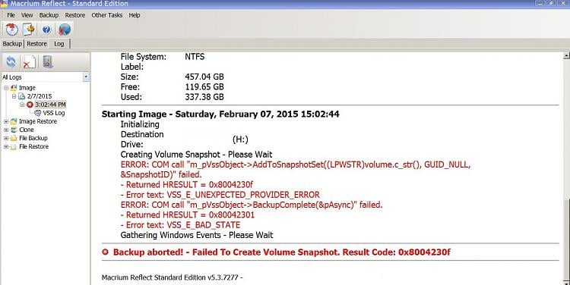Click the Image tree node icon
The height and width of the screenshot is (285, 570).
(x=14, y=88)
